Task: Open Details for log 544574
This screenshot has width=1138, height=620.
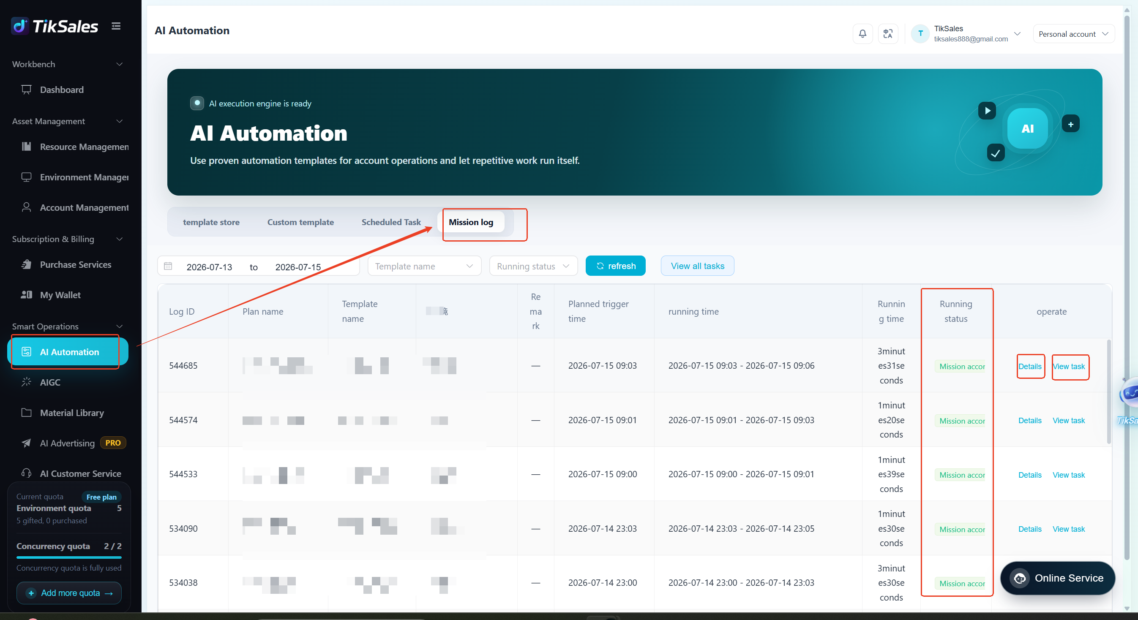Action: pyautogui.click(x=1029, y=420)
